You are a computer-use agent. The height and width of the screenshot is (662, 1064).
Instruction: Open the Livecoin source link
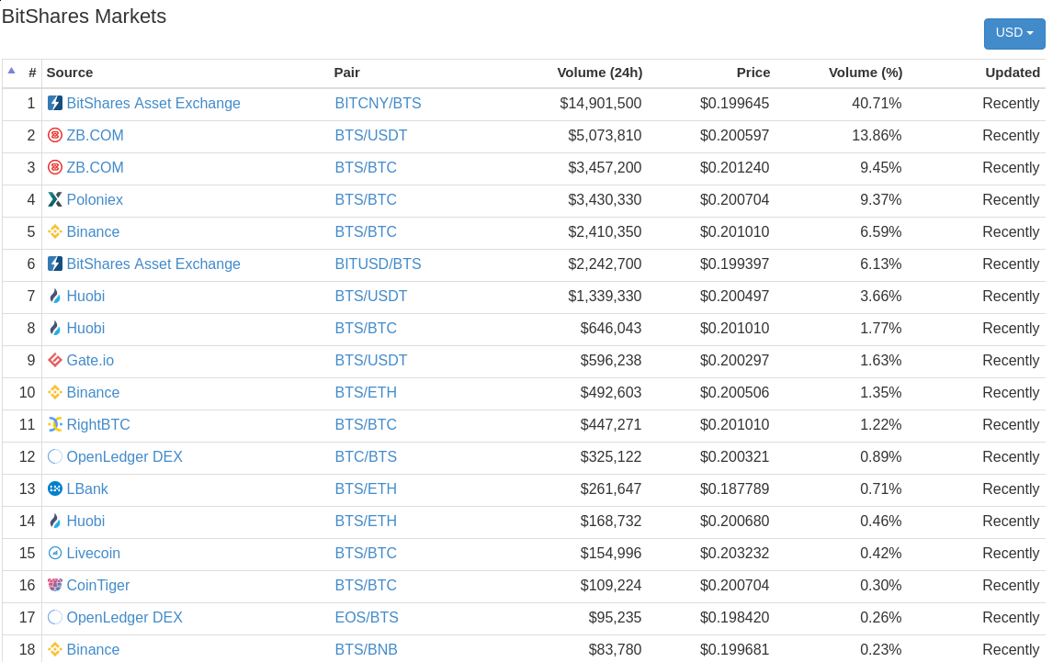click(93, 553)
